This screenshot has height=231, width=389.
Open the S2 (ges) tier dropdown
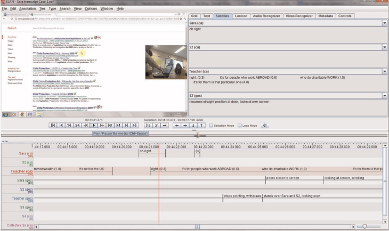[x=384, y=95]
